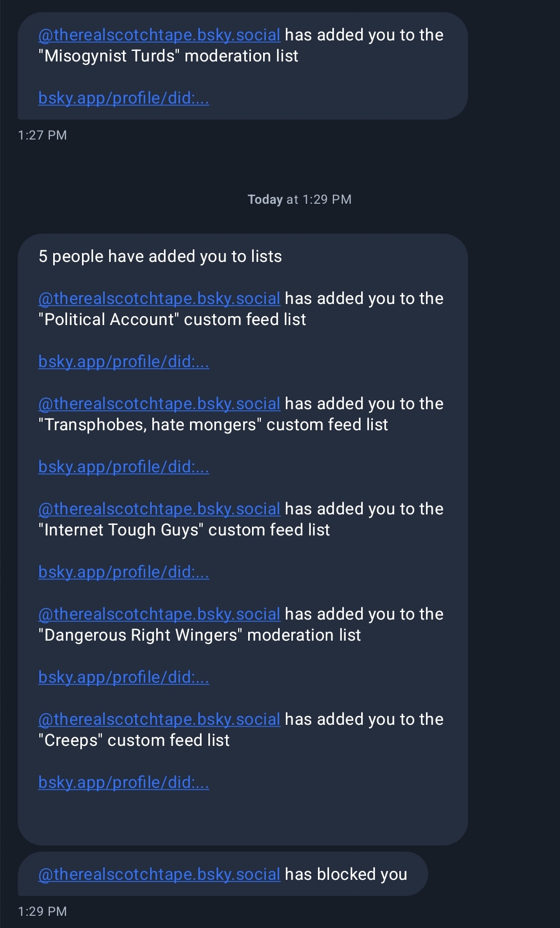Tap the bottom 1:29 PM timestamp
Screen dimensions: 560x928
42,911
